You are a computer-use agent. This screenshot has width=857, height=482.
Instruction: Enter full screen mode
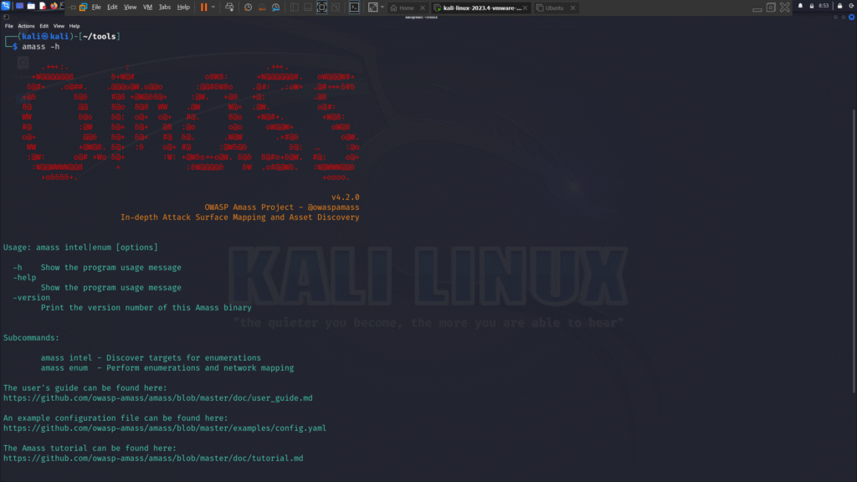(321, 7)
